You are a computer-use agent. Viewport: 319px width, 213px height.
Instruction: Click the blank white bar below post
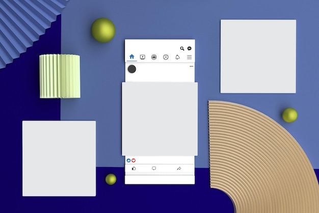(x=159, y=180)
